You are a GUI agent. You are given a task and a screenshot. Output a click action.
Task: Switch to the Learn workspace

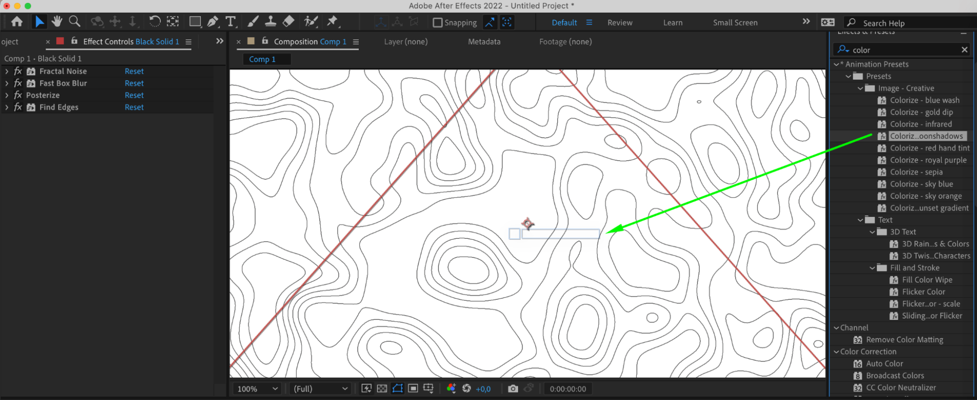(x=673, y=22)
